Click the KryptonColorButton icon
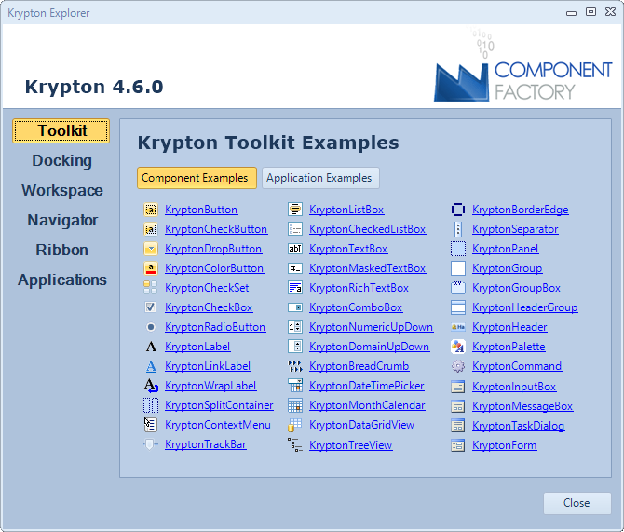Screen dimensions: 624x532 151,268
